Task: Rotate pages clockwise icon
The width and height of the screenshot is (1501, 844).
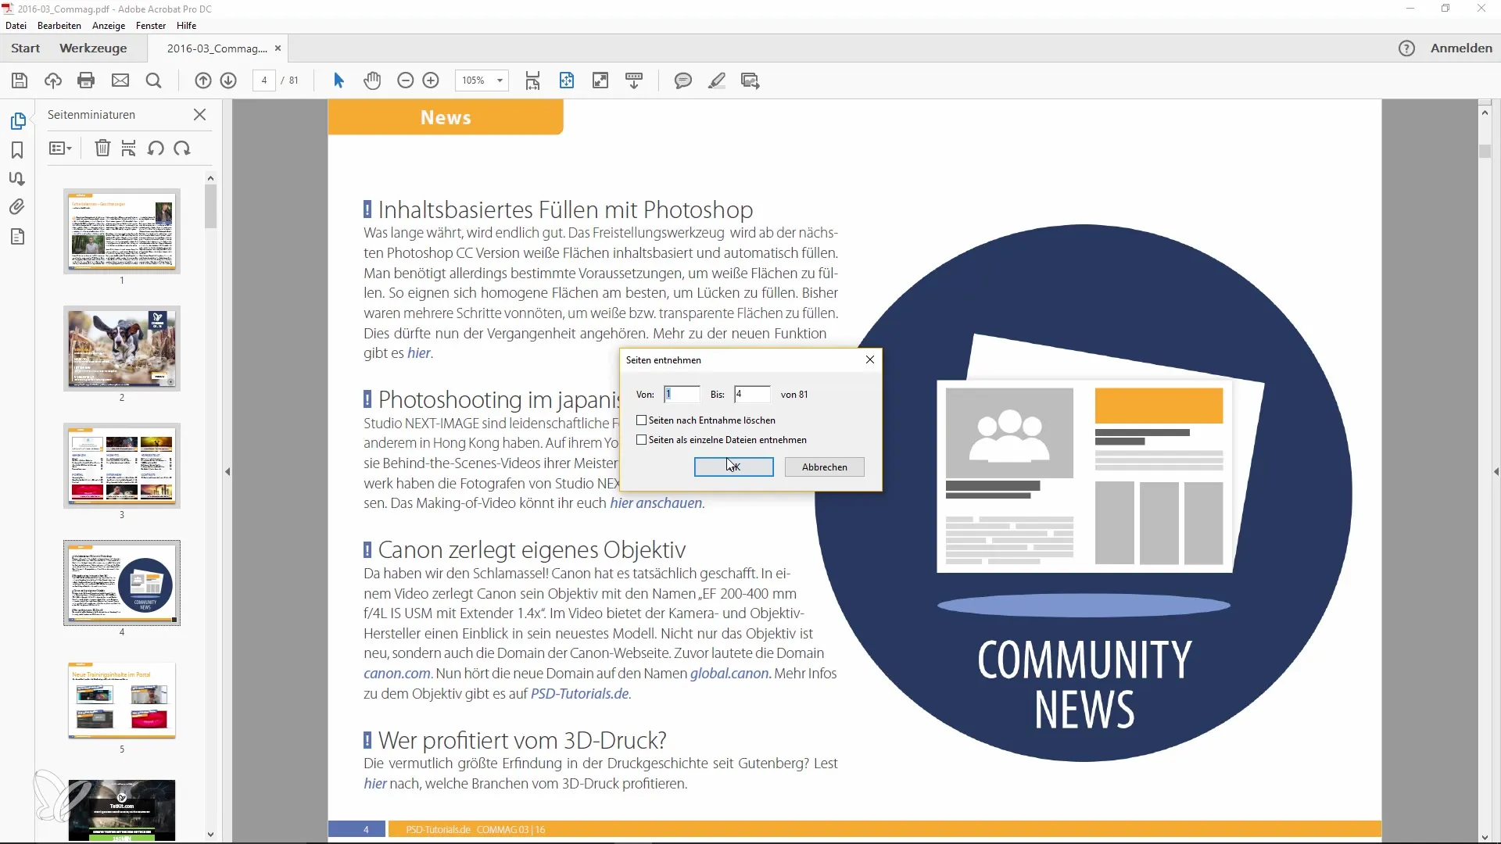Action: (x=182, y=148)
